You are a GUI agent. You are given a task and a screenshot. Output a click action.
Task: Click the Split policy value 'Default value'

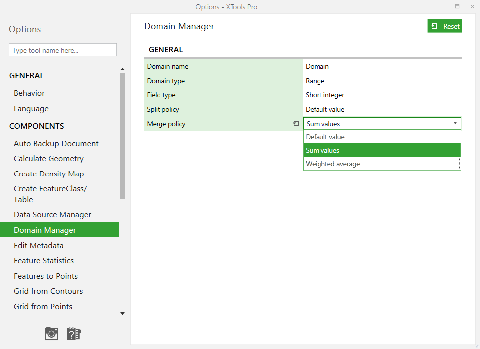325,109
